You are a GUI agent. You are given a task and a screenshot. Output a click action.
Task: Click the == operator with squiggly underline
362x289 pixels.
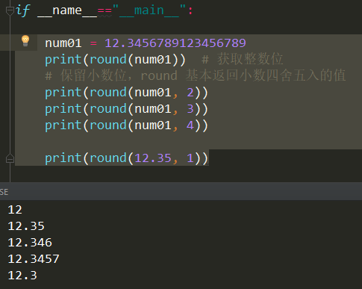pos(104,11)
